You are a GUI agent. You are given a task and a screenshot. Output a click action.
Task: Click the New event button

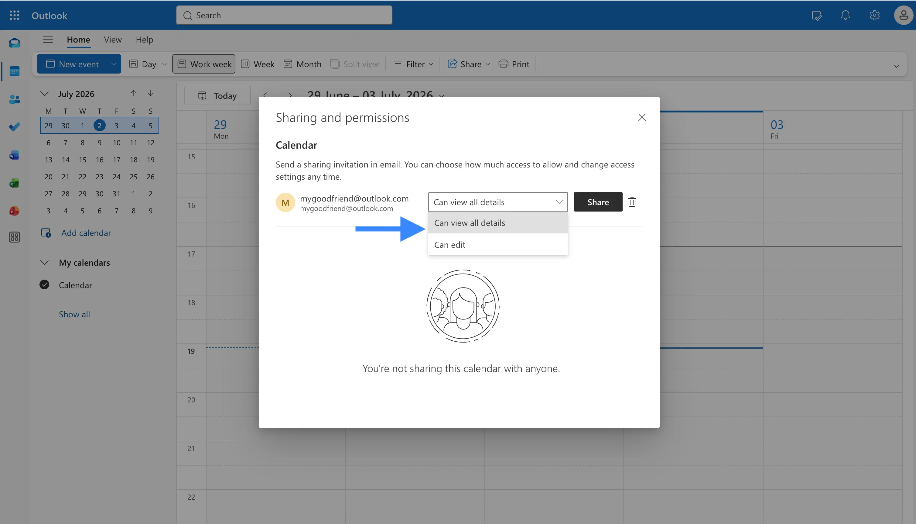[x=72, y=64]
